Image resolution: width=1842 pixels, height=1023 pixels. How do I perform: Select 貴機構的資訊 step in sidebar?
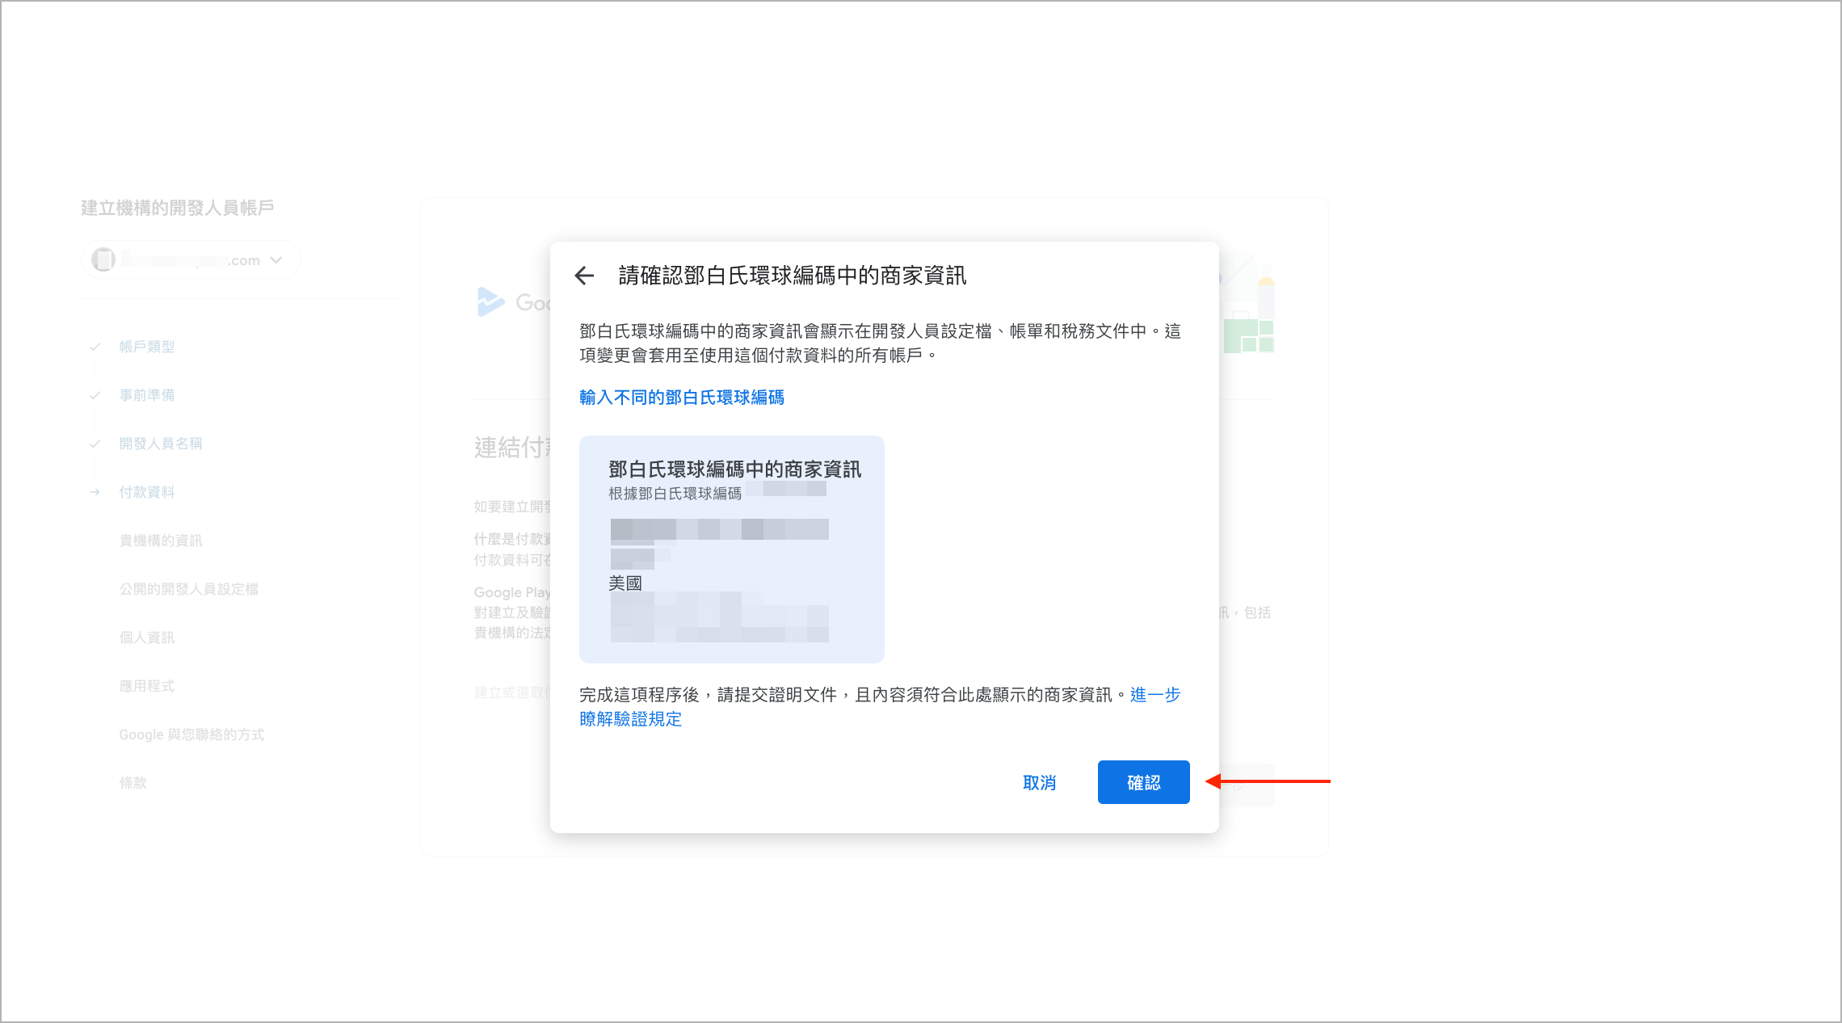pos(161,541)
